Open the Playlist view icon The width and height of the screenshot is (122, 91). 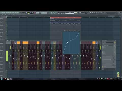coord(90,13)
